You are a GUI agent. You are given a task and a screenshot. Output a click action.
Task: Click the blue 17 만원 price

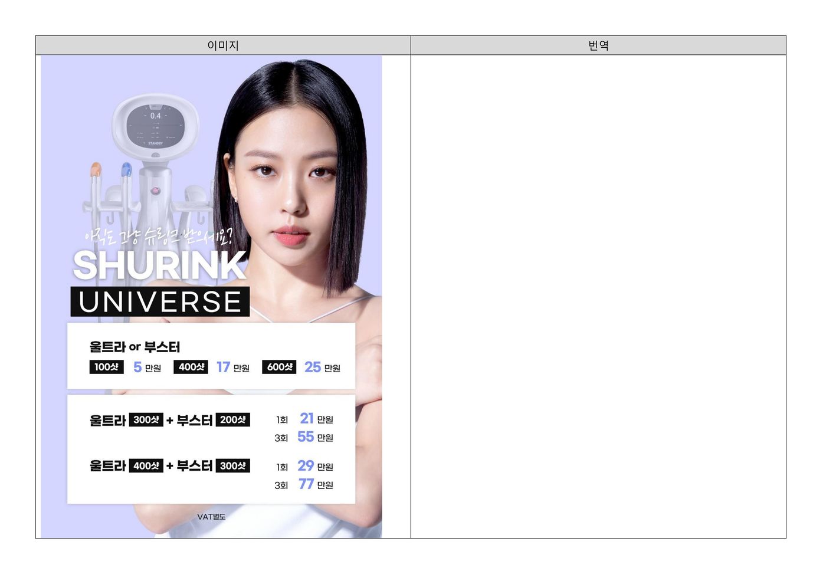233,368
